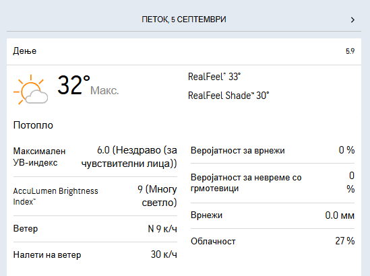Click the UV index value 6.0 Нездраво
Screen dimensions: 370x276
tap(129, 157)
